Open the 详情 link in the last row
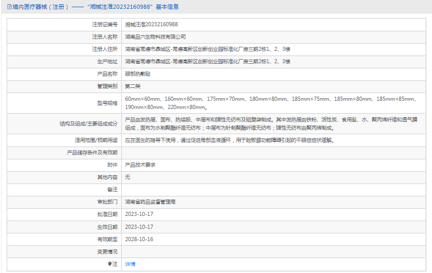Image resolution: width=432 pixels, height=273 pixels. point(130,264)
